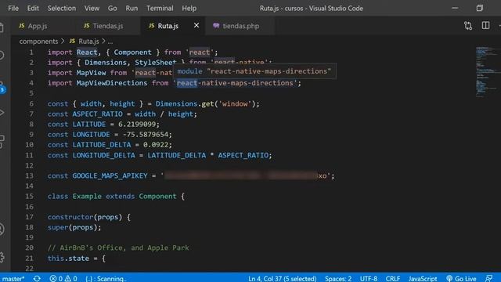
Task: Click Dimensions.get on line 6
Action: click(185, 104)
